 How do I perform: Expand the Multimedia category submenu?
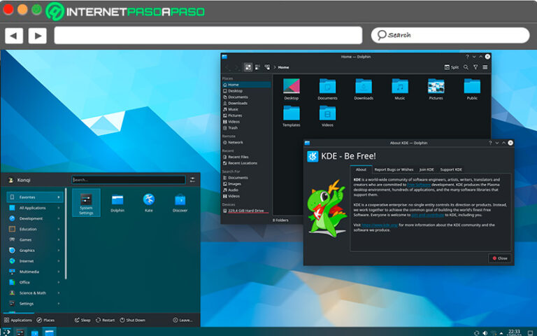(x=34, y=272)
